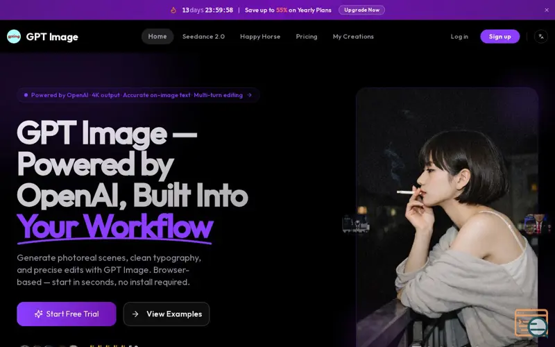
Task: Click the GPT Image logo icon
Action: (14, 37)
